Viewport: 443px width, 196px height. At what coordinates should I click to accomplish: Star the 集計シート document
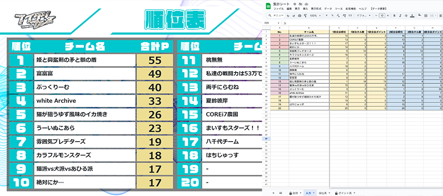(295, 4)
